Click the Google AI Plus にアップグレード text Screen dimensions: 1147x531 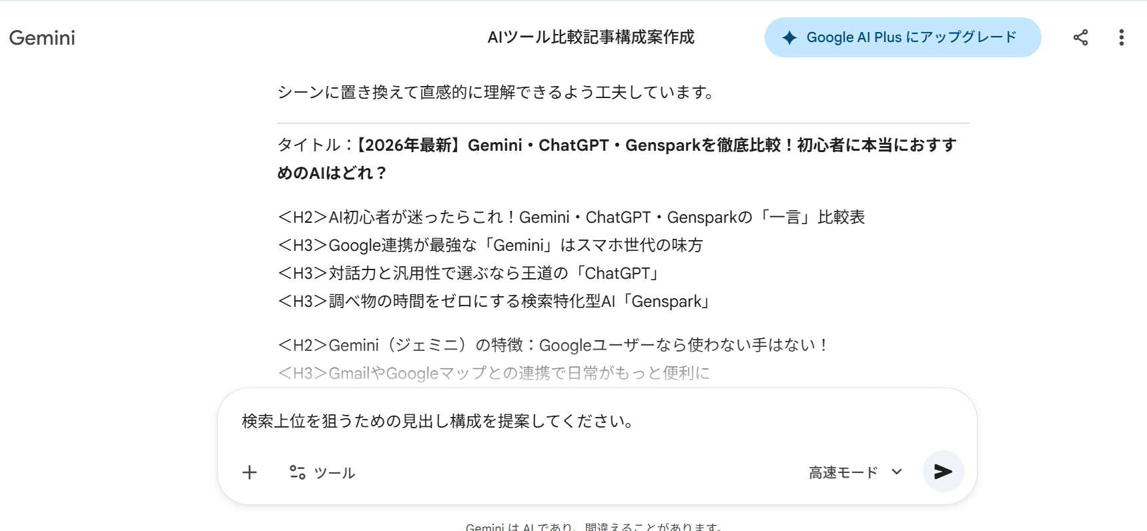pyautogui.click(x=911, y=37)
